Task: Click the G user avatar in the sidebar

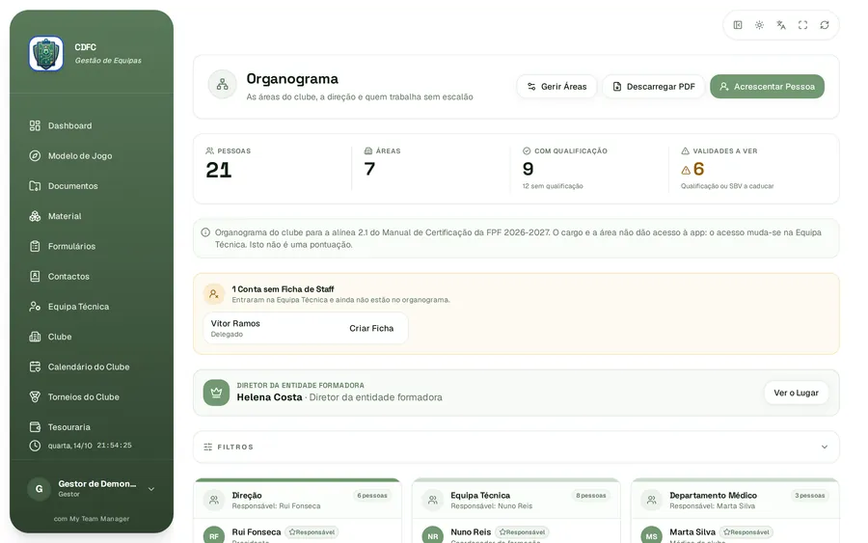Action: (x=40, y=489)
